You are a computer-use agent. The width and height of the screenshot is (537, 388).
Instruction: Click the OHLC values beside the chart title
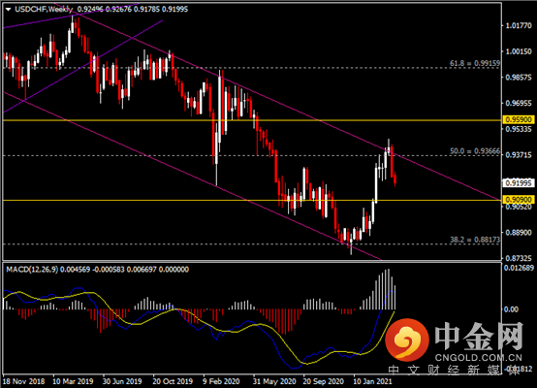(x=133, y=10)
